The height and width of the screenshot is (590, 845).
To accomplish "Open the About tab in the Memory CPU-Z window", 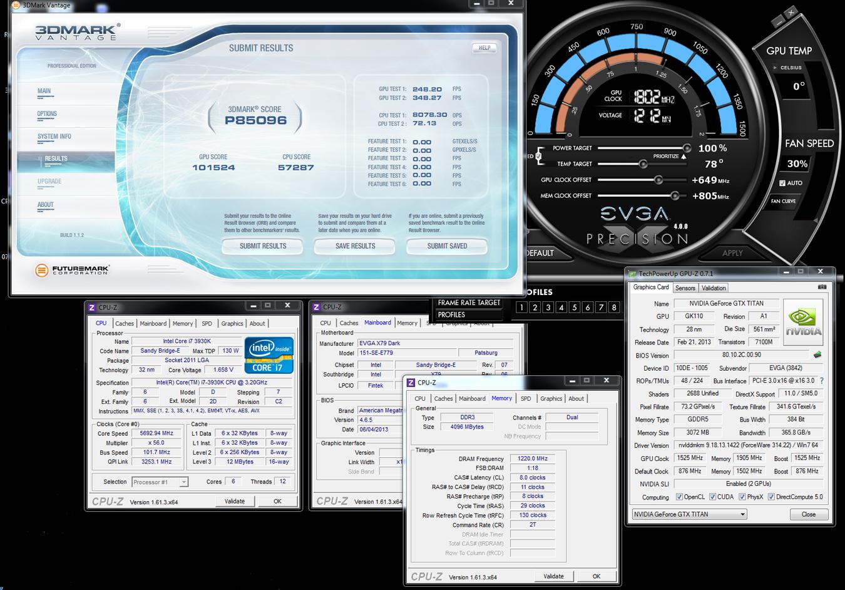I will [576, 398].
